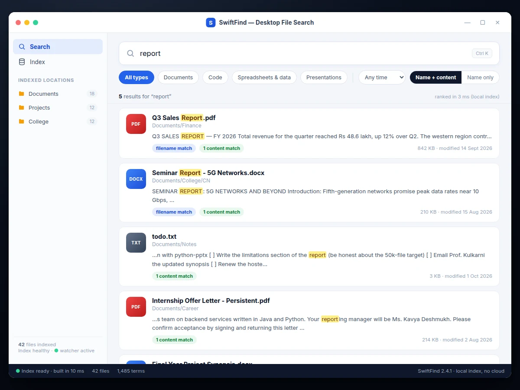The image size is (520, 390).
Task: Open the Search view in sidebar
Action: pos(58,47)
